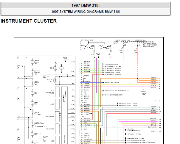Click the Illum (Diesel) lamp symbol
The image size is (180, 144).
click(x=32, y=113)
